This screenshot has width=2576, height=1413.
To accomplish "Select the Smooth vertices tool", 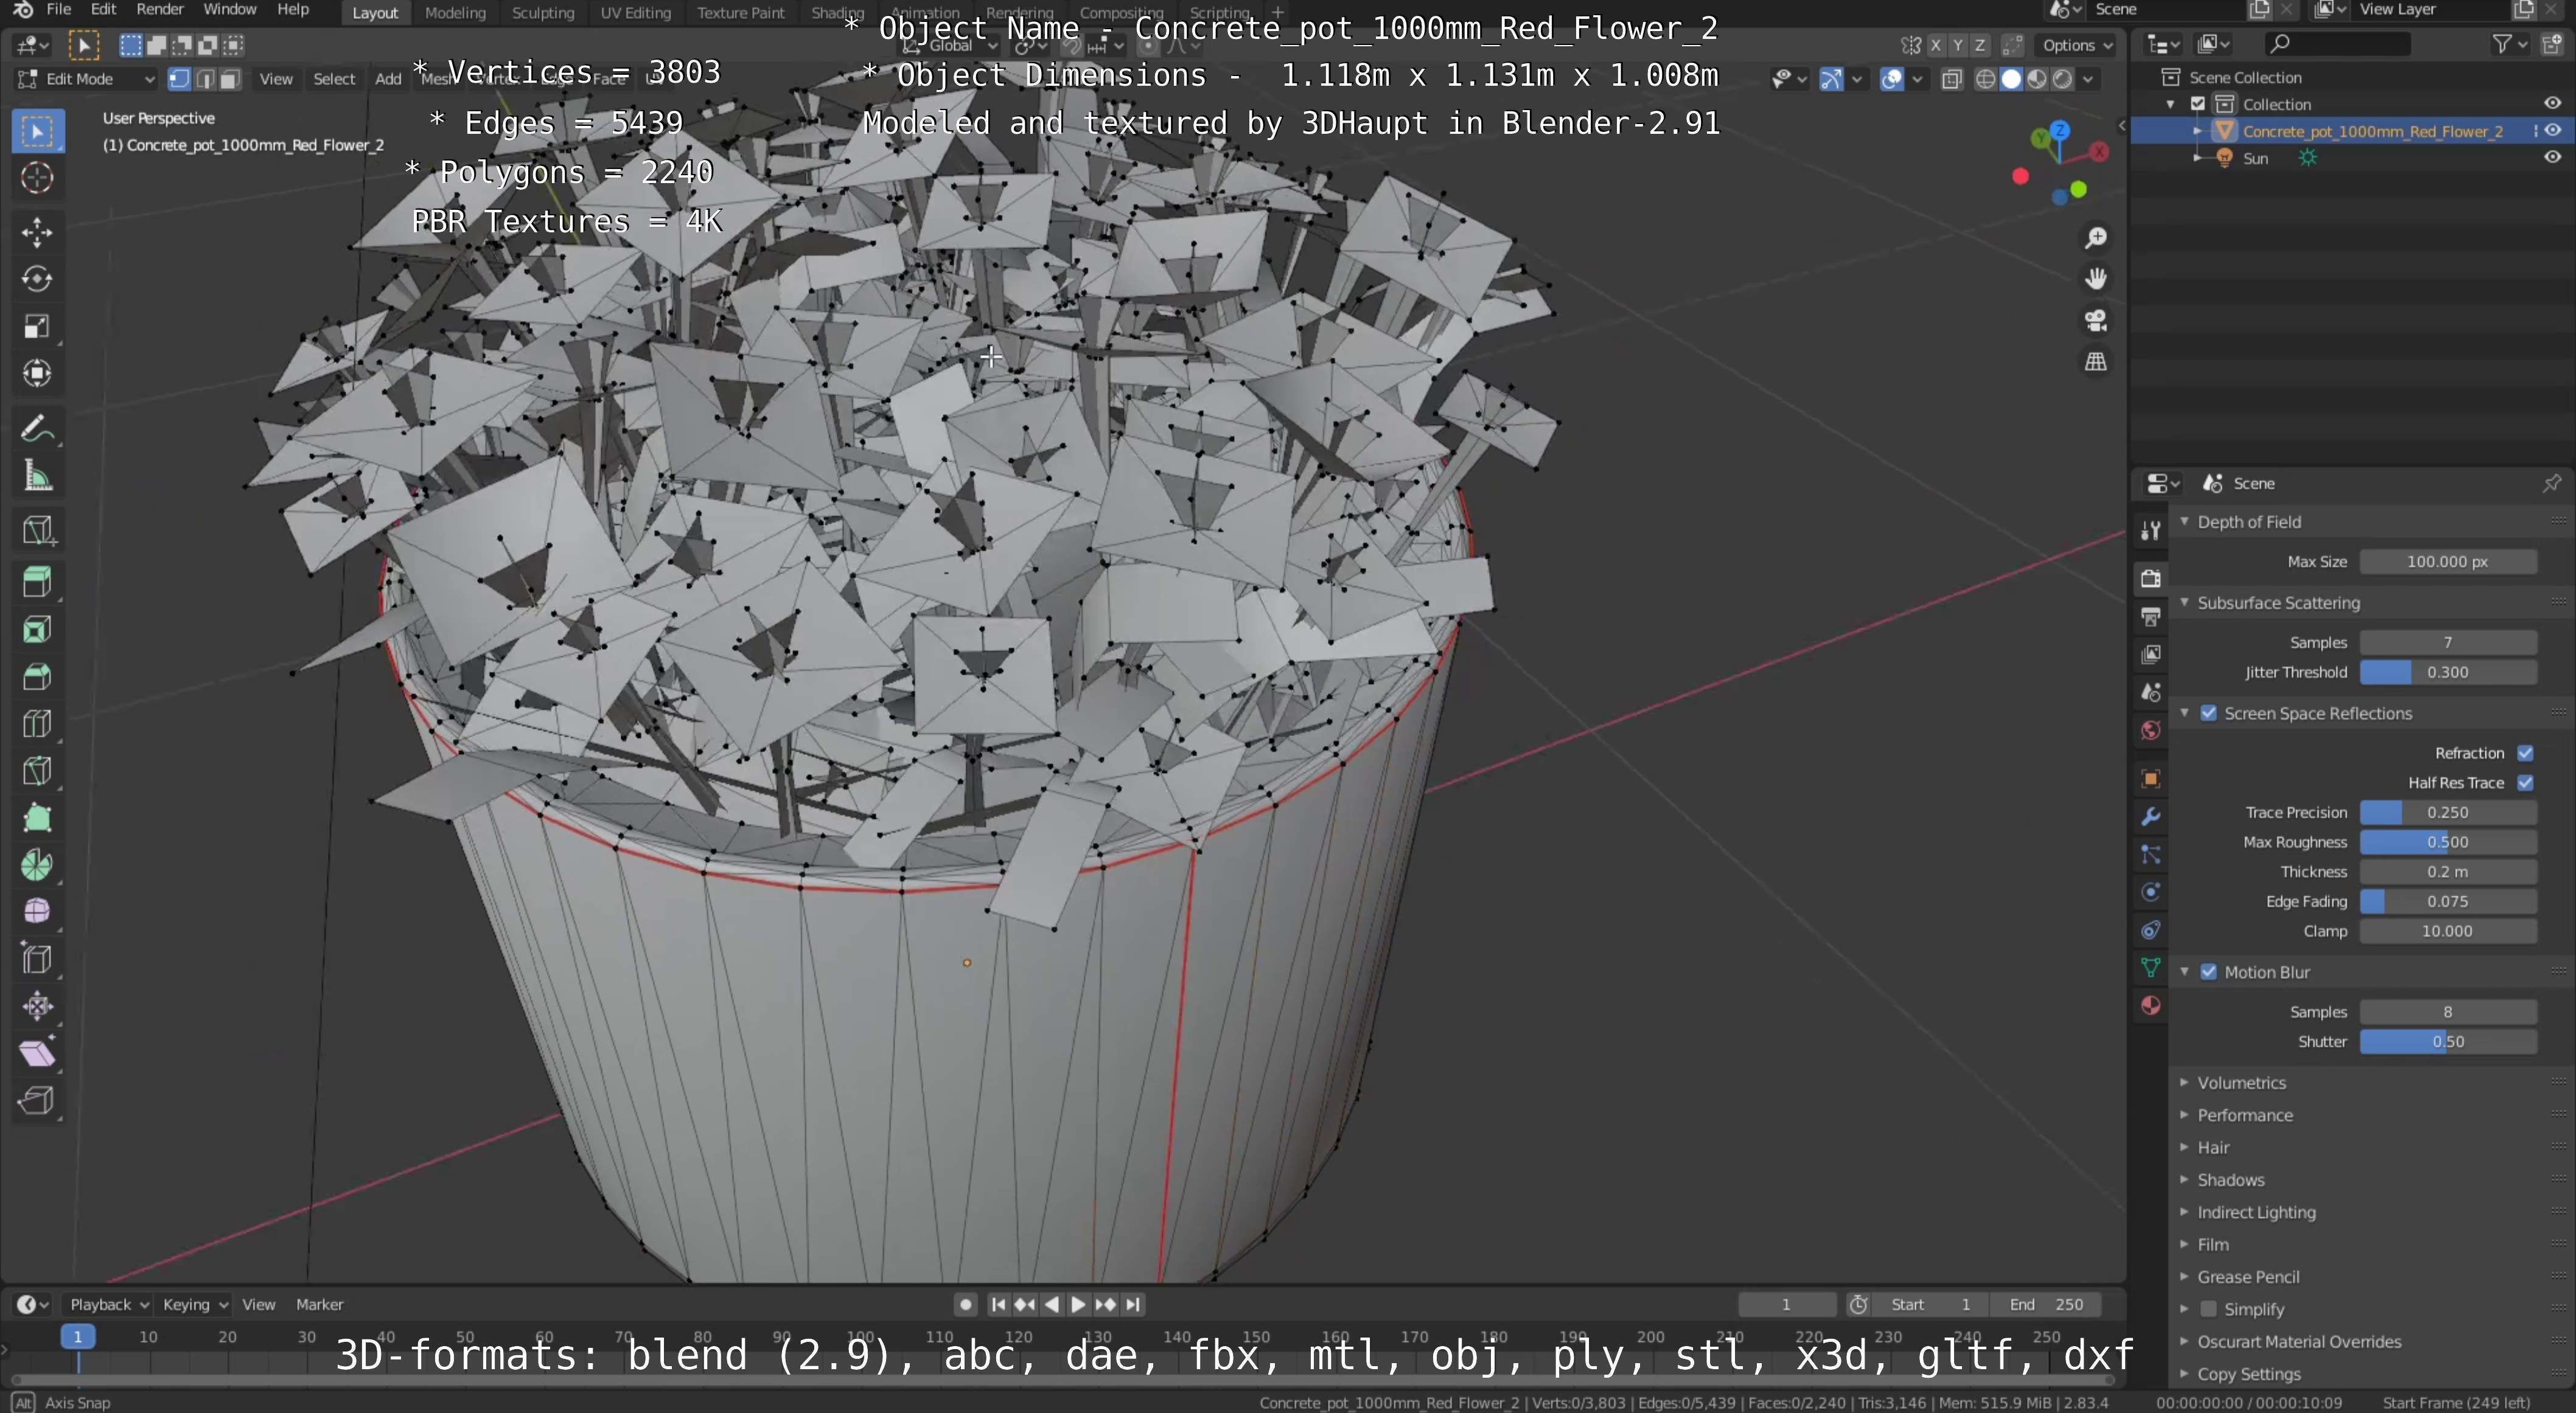I will pyautogui.click(x=38, y=911).
